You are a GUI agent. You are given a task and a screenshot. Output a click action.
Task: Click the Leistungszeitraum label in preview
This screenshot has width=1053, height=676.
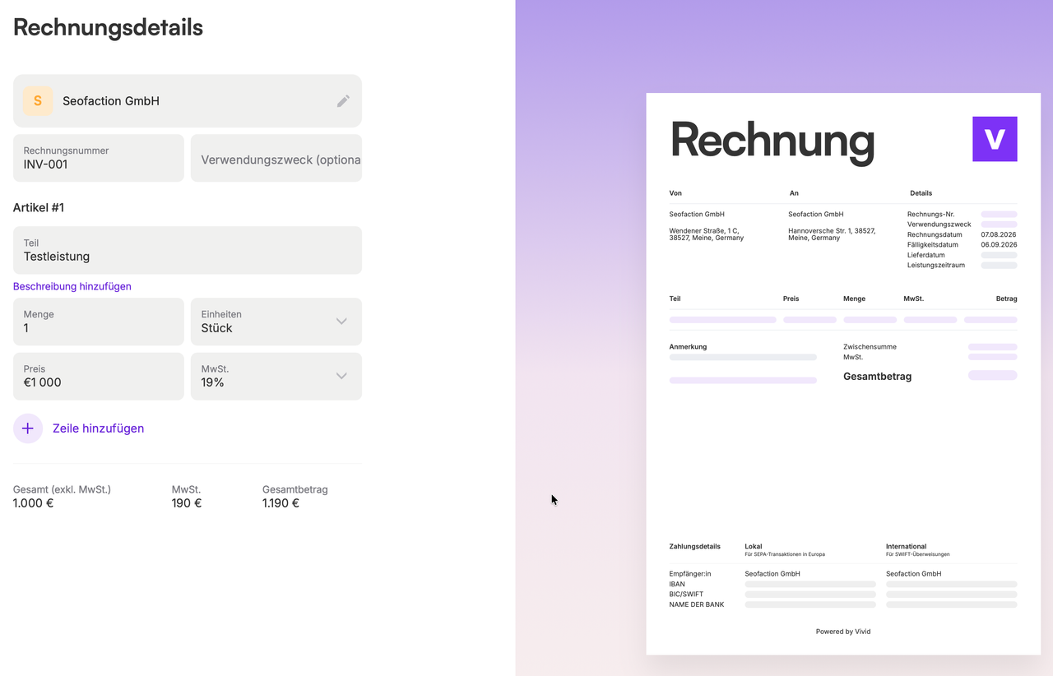point(936,266)
